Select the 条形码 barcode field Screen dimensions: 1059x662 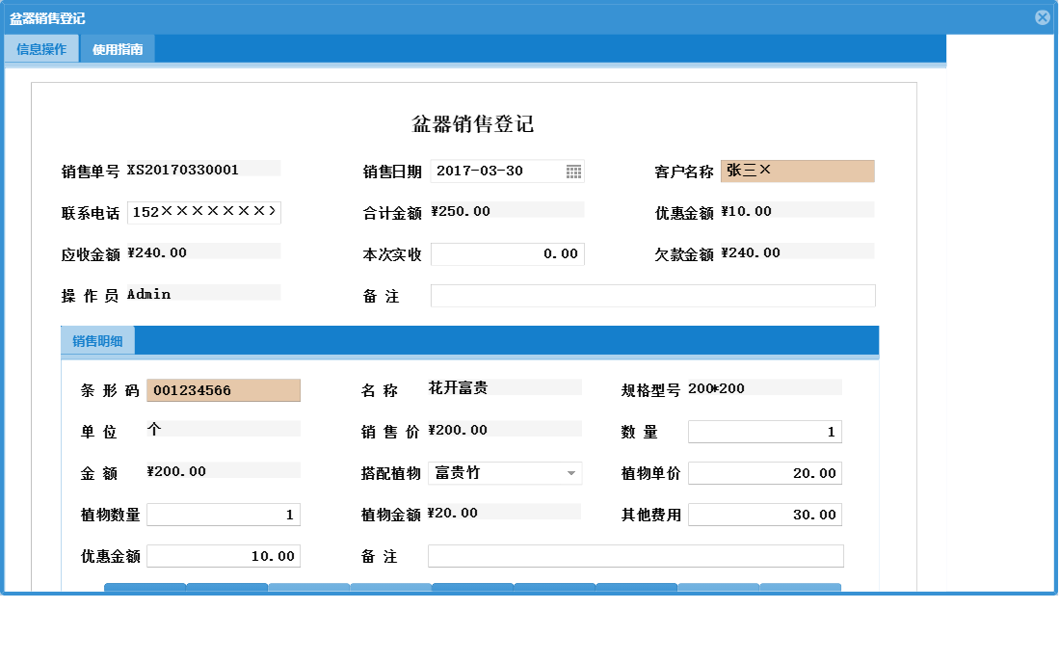(x=223, y=390)
